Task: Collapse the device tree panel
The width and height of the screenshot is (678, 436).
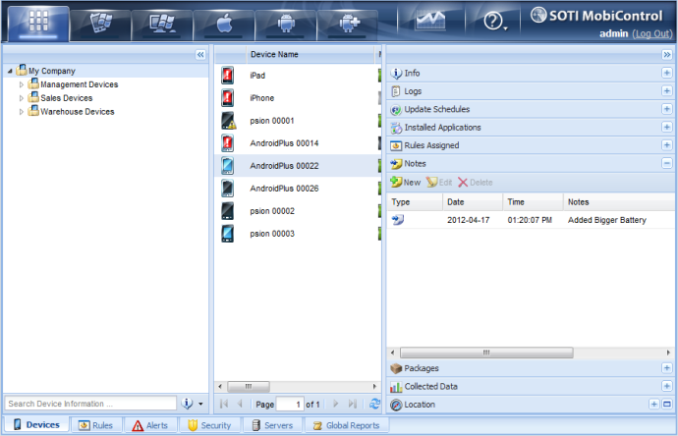Action: [200, 54]
